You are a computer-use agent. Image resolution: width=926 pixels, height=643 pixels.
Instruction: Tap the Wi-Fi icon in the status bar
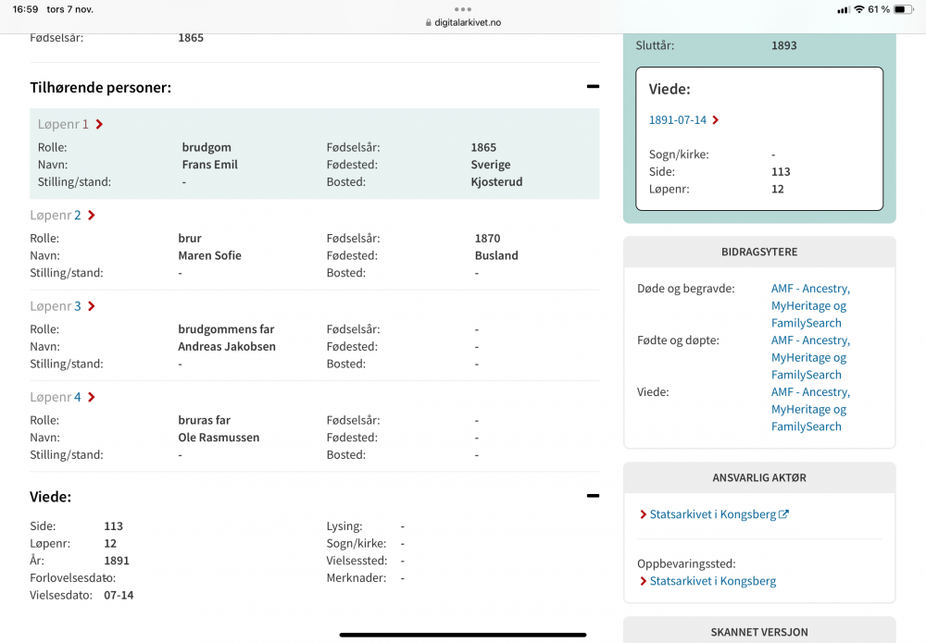click(858, 9)
